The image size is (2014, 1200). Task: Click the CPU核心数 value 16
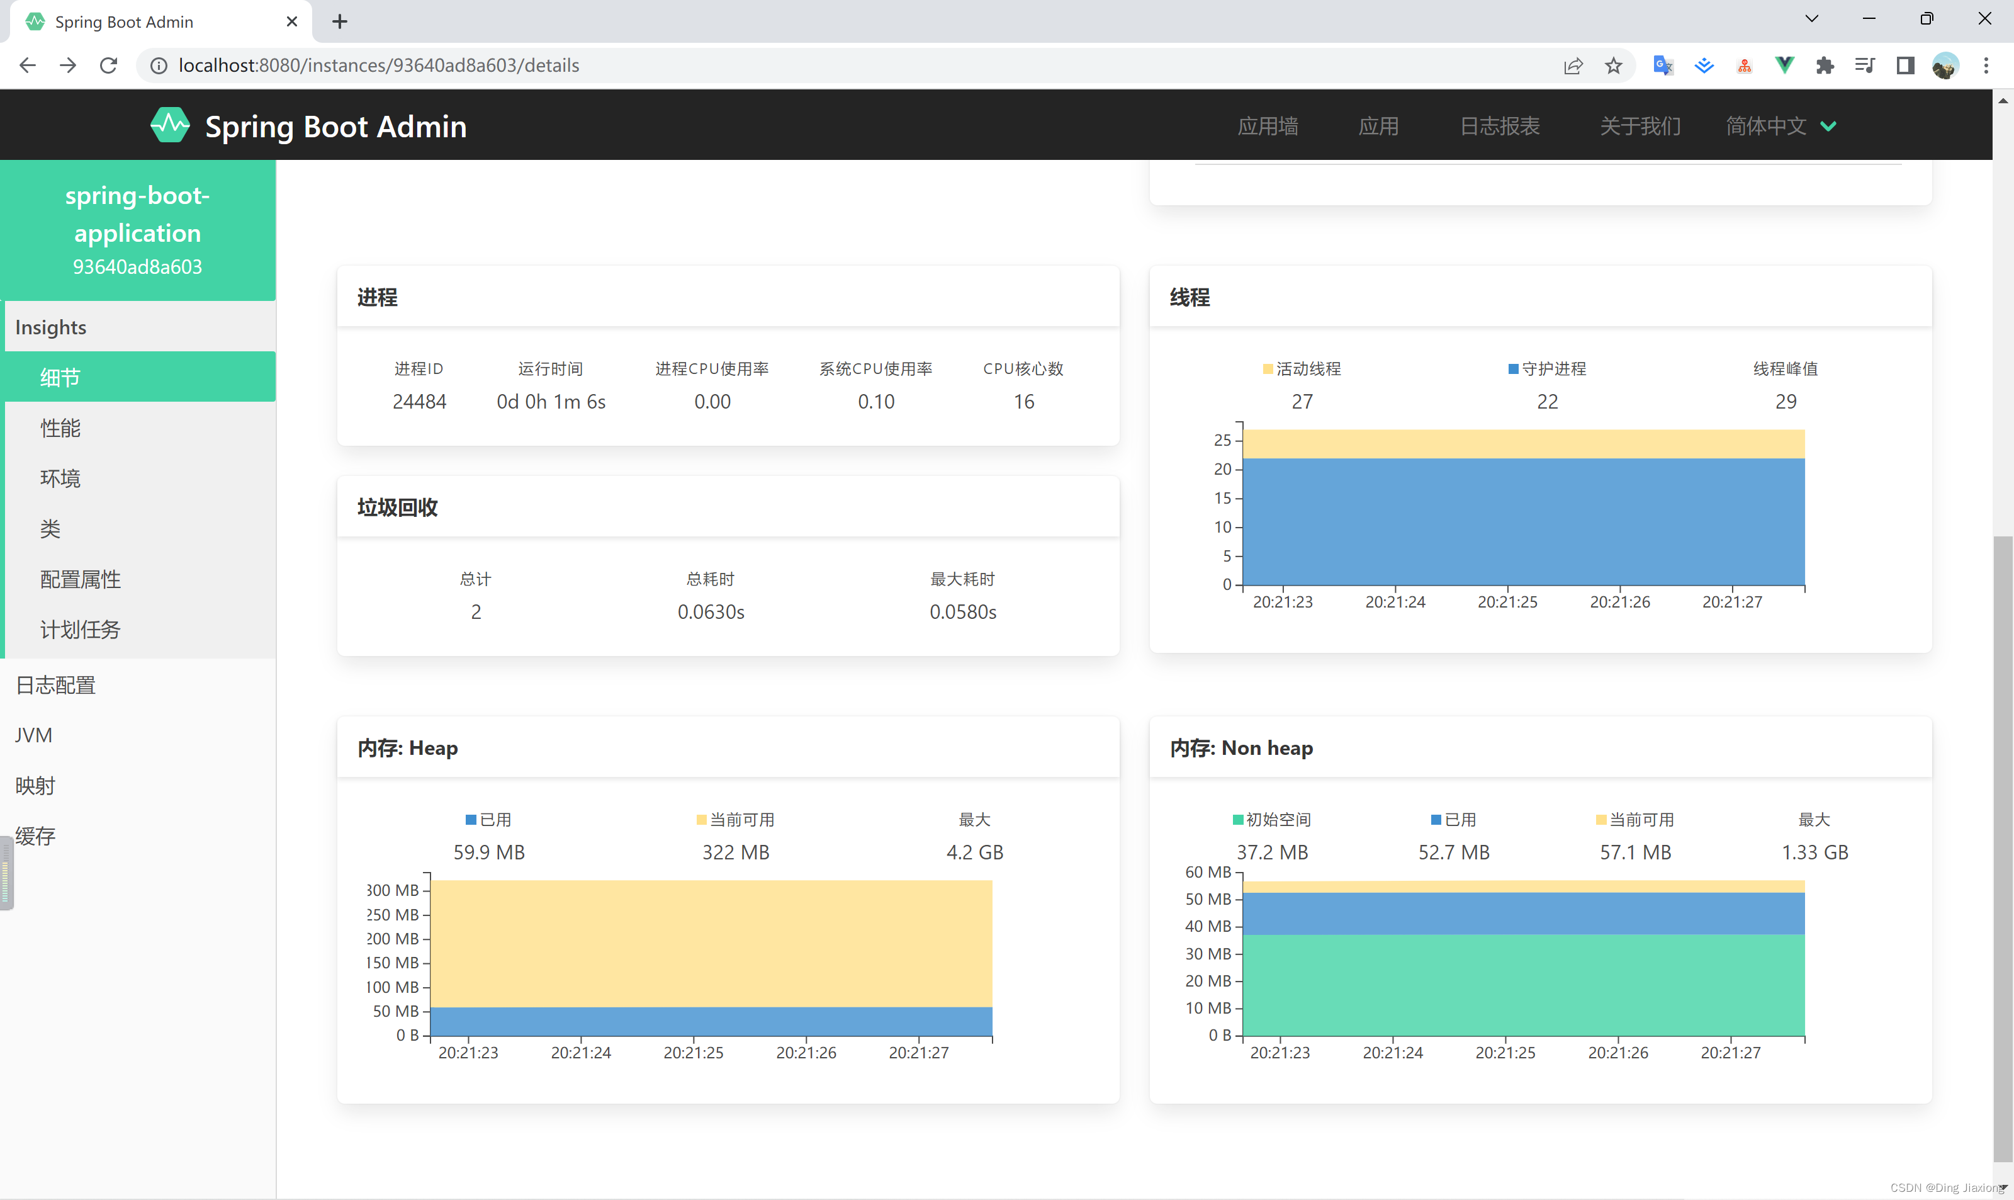[x=1024, y=402]
